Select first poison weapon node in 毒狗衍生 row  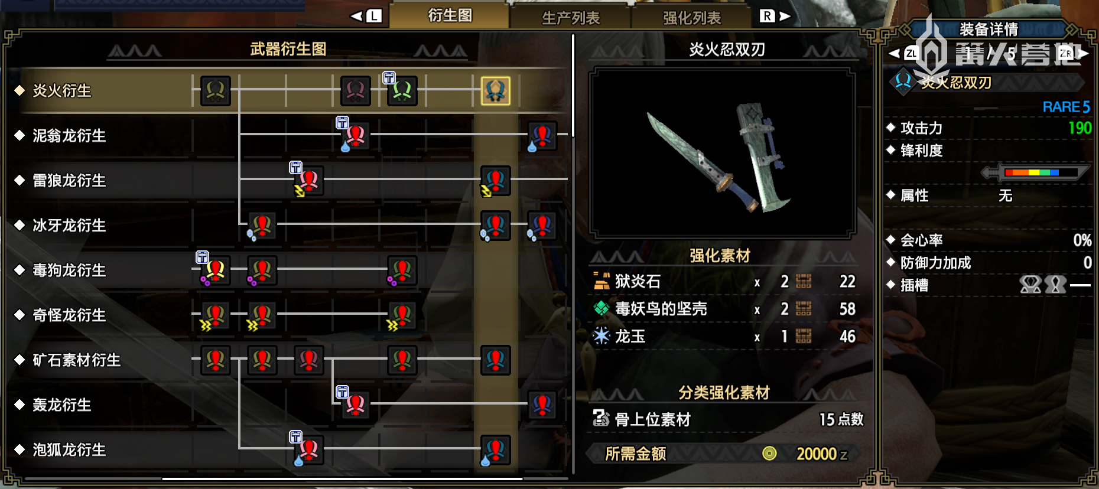coord(215,270)
